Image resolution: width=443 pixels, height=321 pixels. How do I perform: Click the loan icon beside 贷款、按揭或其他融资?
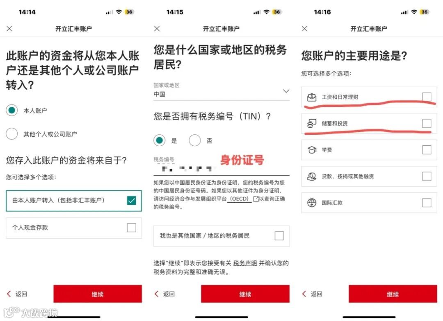pos(312,176)
